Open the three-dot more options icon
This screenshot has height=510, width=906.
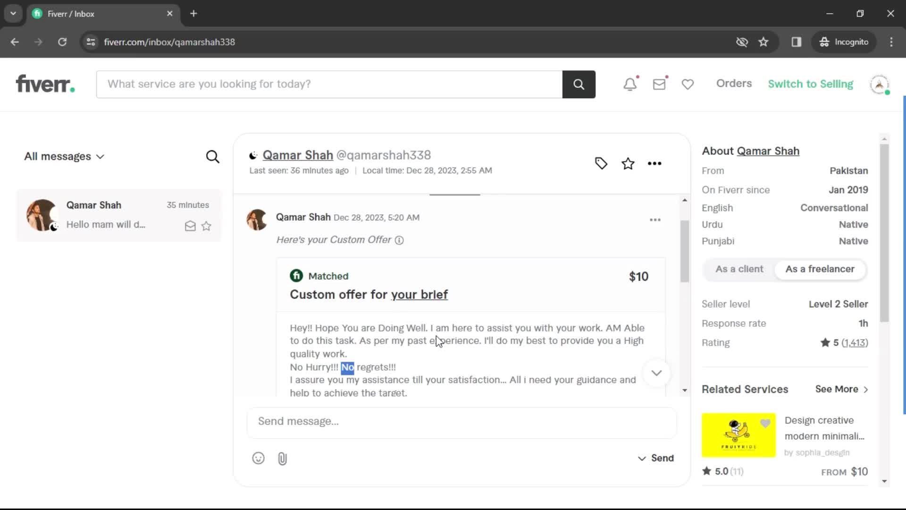coord(654,162)
